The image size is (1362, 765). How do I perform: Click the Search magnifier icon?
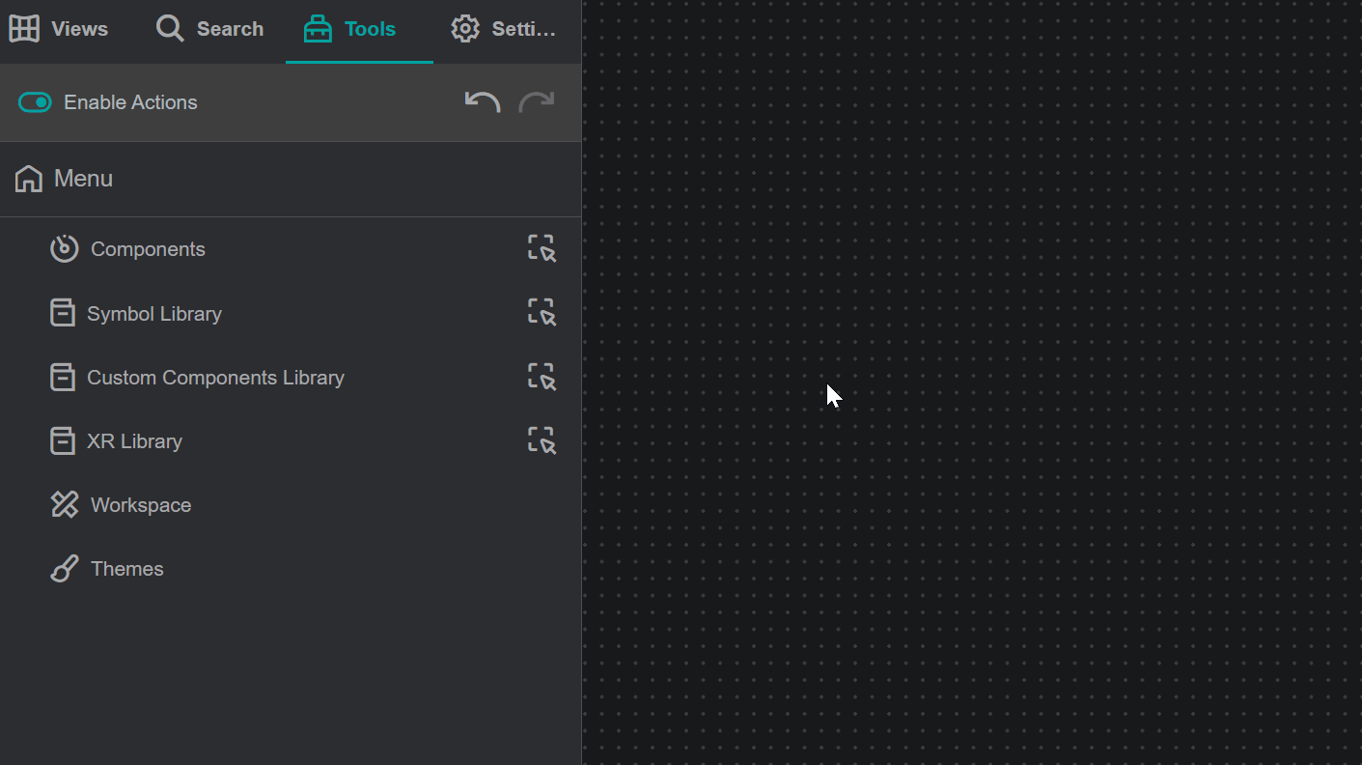tap(170, 29)
